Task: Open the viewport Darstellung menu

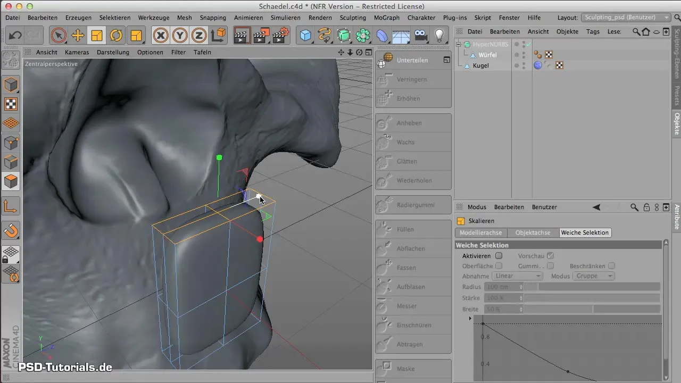Action: click(113, 52)
